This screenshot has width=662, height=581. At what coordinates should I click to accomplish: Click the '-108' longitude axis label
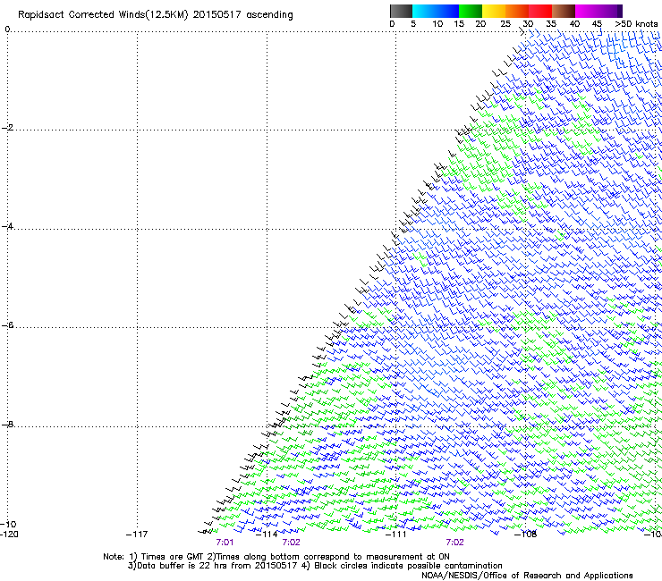pyautogui.click(x=525, y=535)
